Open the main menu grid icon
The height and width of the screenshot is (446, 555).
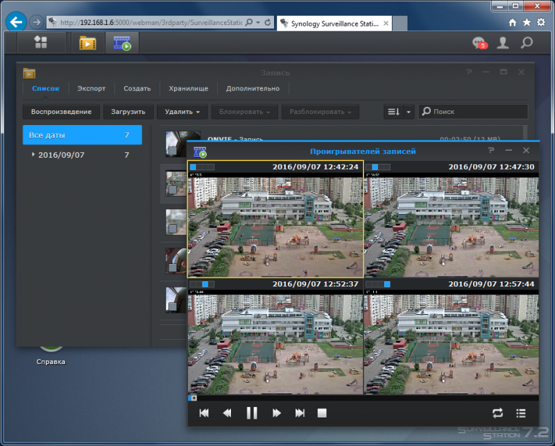pyautogui.click(x=41, y=42)
